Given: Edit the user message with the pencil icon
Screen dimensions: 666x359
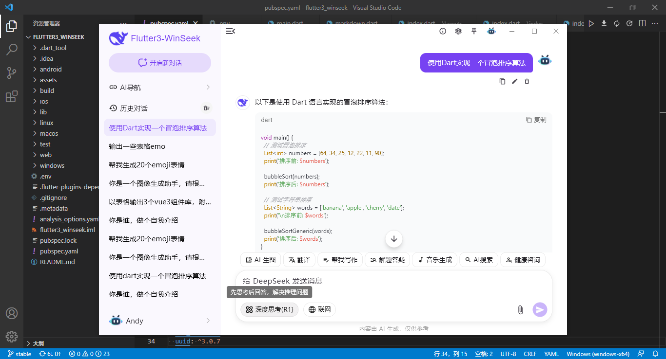Looking at the screenshot, I should point(514,81).
